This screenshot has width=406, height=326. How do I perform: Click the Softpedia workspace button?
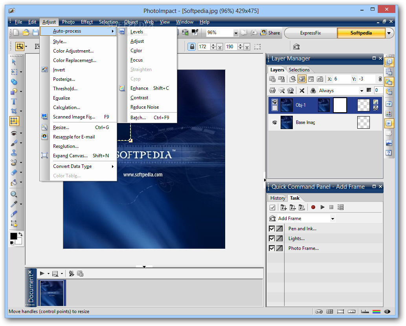click(x=361, y=33)
